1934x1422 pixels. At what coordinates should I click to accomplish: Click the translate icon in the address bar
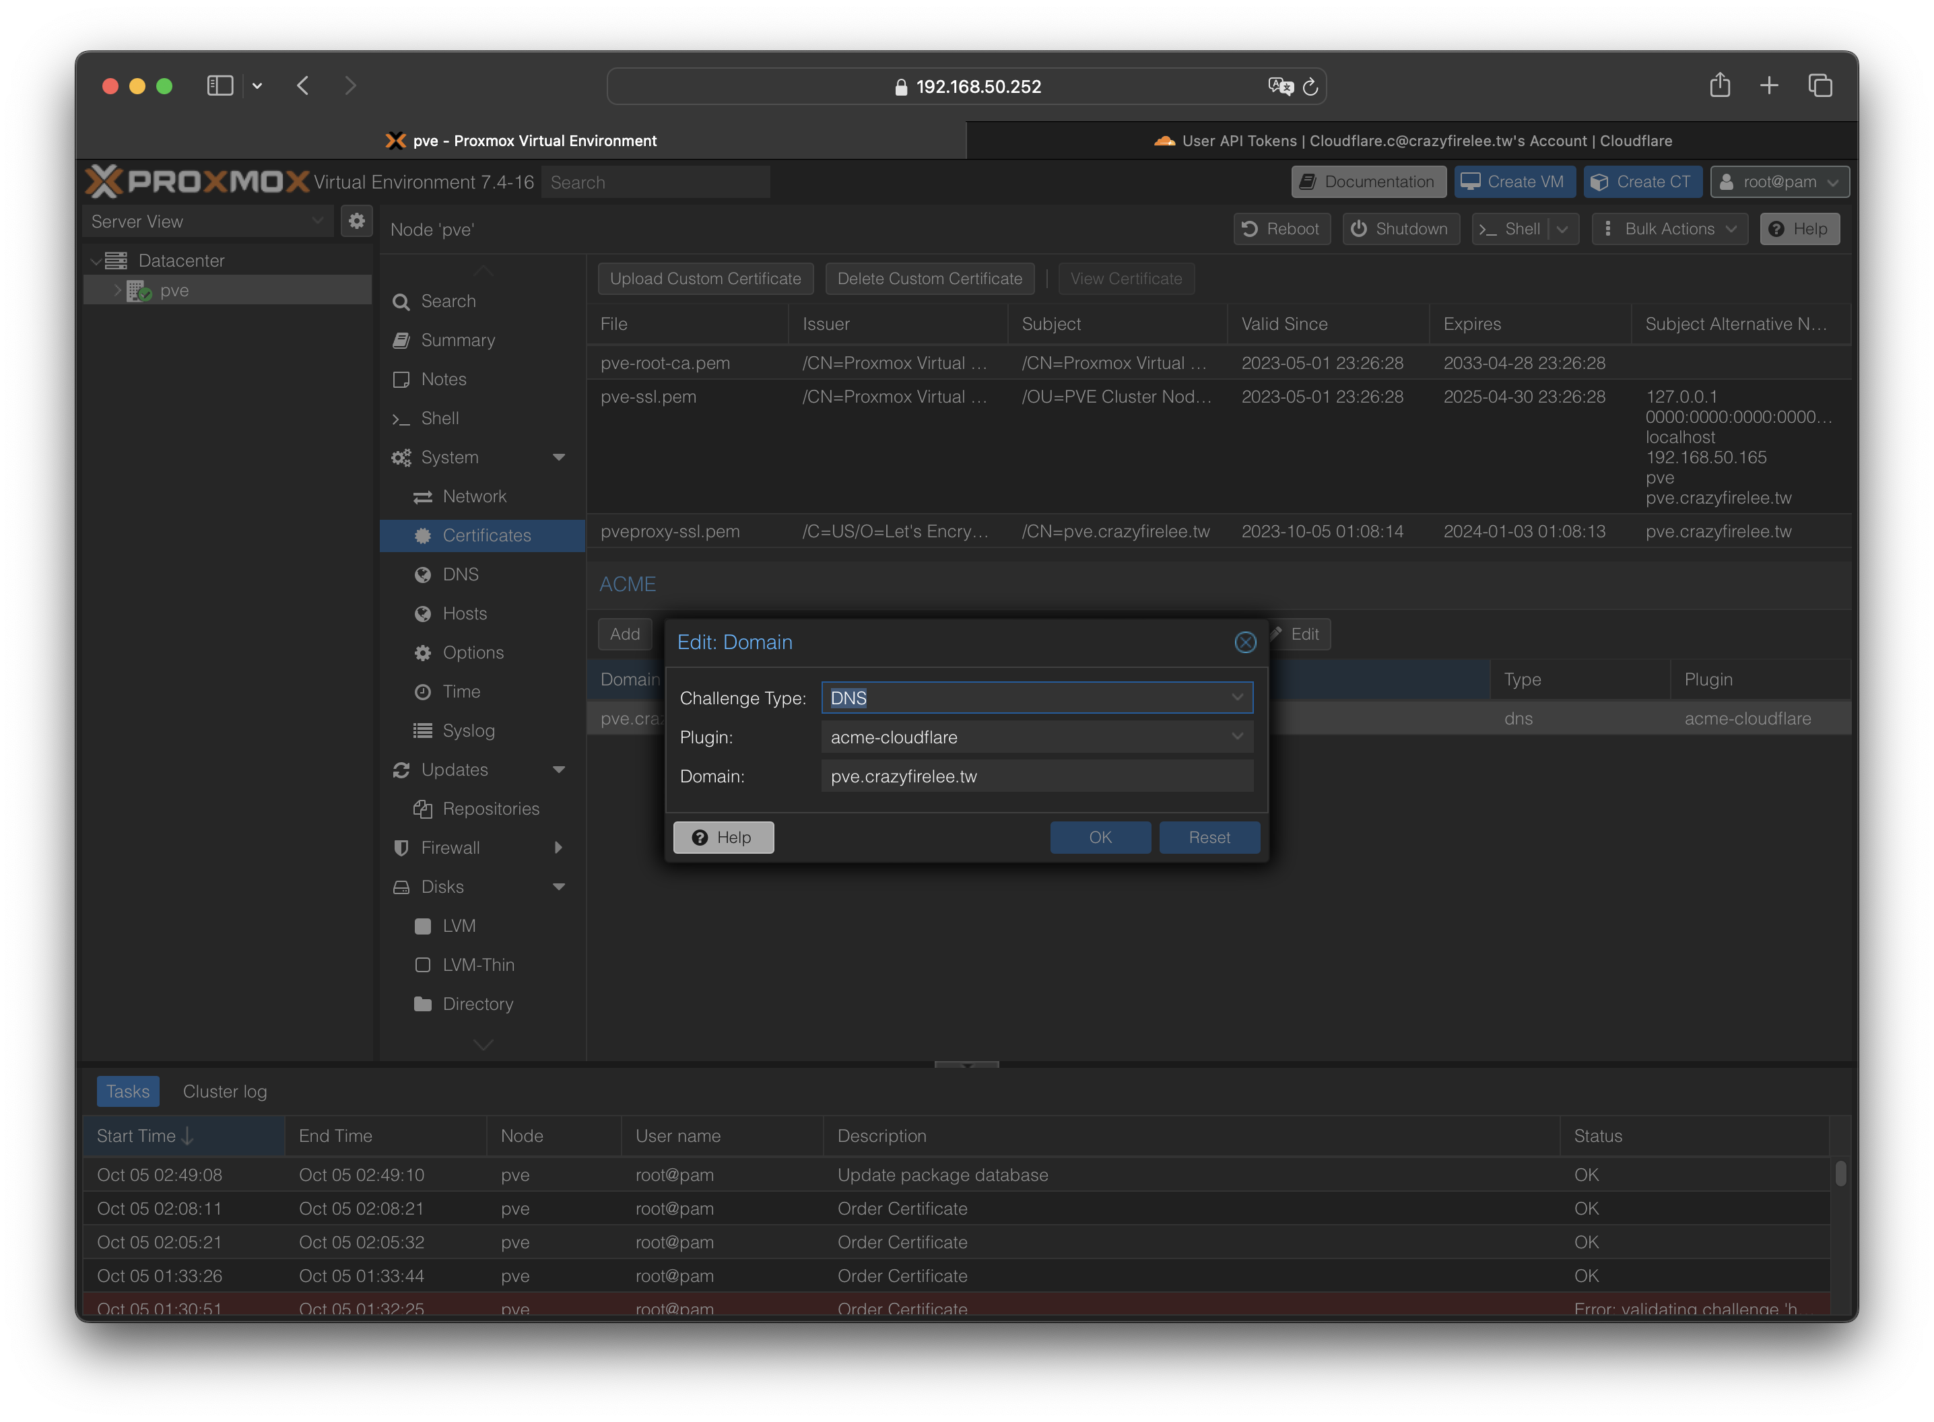click(1280, 87)
